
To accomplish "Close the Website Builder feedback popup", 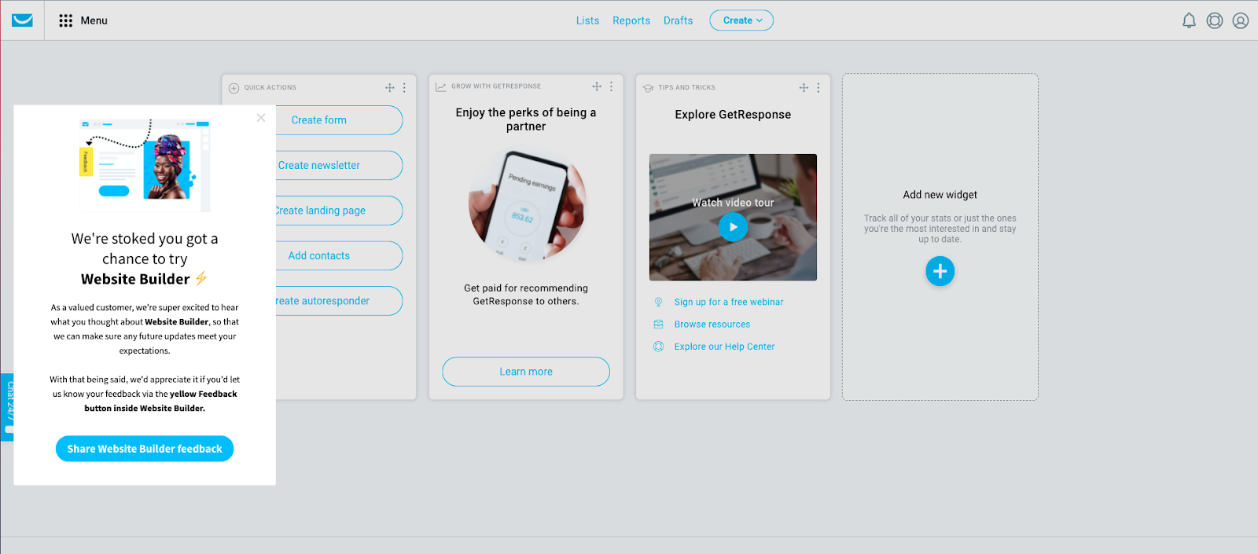I will coord(261,118).
